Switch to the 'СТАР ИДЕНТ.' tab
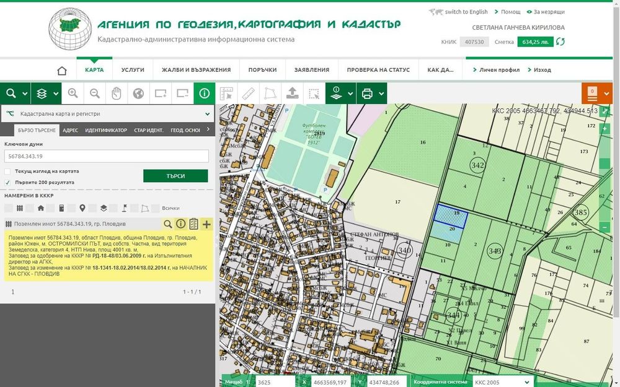Image resolution: width=620 pixels, height=387 pixels. pos(149,130)
